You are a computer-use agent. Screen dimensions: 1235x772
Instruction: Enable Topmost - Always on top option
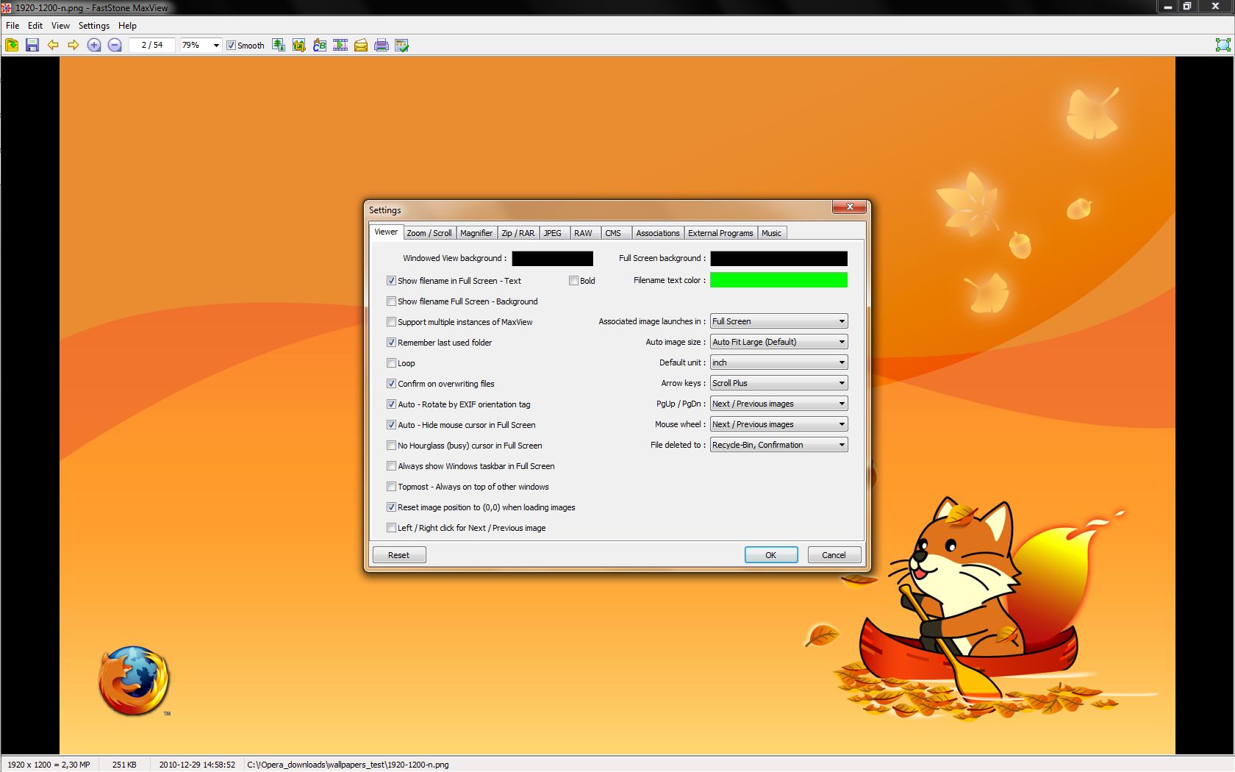click(x=391, y=487)
